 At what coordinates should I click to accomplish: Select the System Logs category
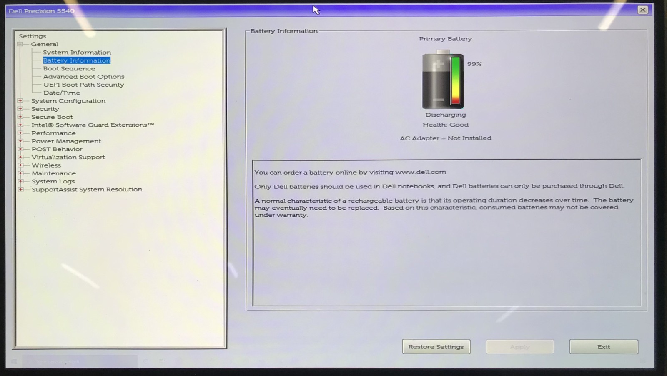tap(53, 181)
